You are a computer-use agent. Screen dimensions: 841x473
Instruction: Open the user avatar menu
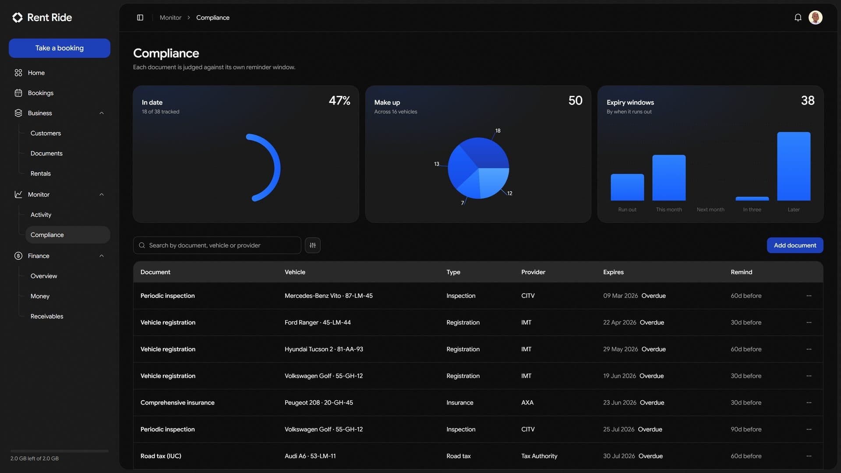click(x=815, y=18)
